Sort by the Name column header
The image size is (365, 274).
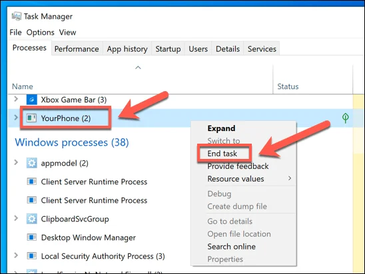(23, 86)
